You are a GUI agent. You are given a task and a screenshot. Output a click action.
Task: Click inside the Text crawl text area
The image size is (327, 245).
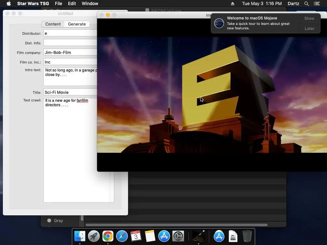pyautogui.click(x=79, y=150)
